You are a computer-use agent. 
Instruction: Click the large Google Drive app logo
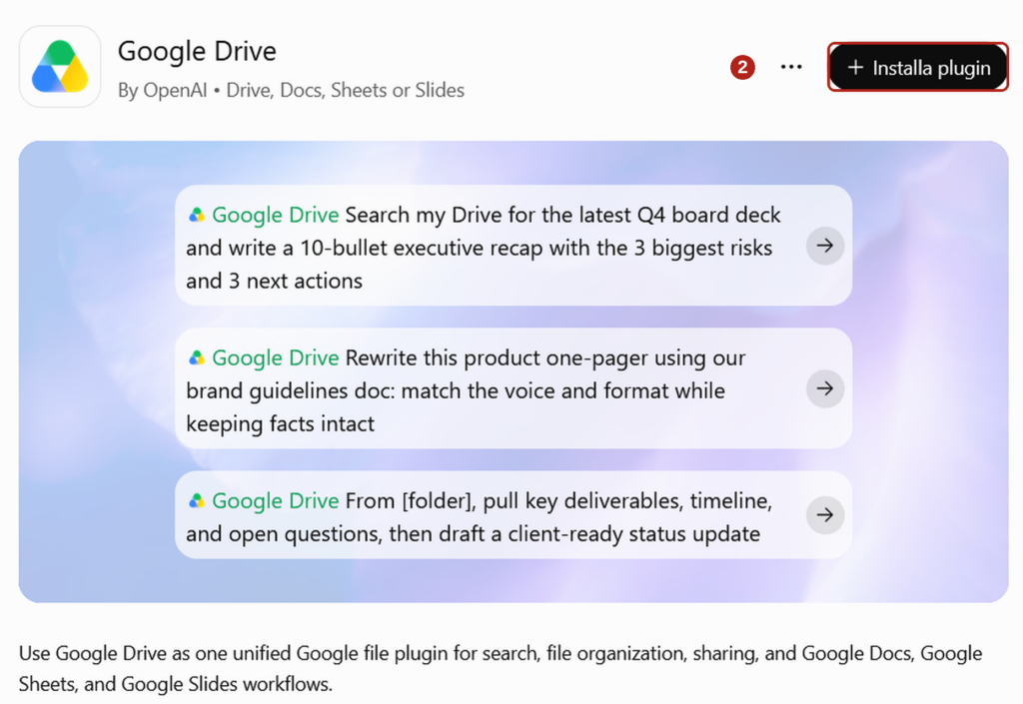point(60,67)
